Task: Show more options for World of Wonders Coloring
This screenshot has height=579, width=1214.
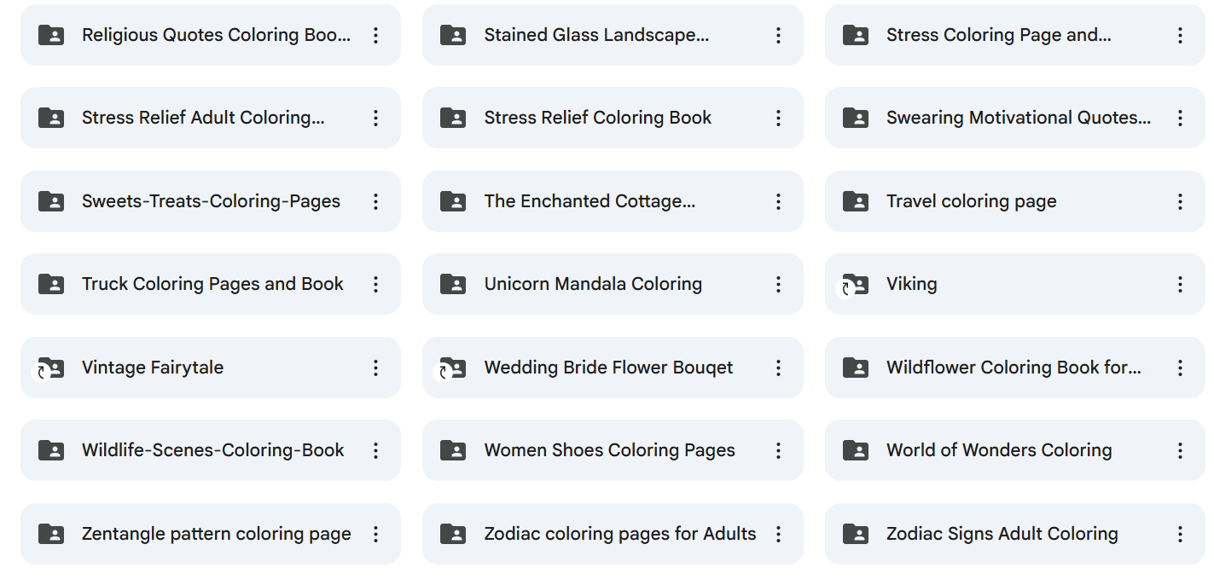Action: [x=1181, y=450]
